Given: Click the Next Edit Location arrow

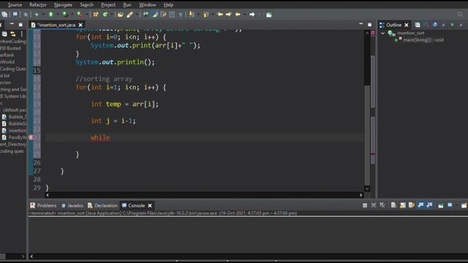Looking at the screenshot, I should [x=229, y=15].
